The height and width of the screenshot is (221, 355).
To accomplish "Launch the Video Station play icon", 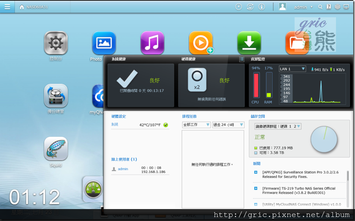I will click(x=200, y=43).
